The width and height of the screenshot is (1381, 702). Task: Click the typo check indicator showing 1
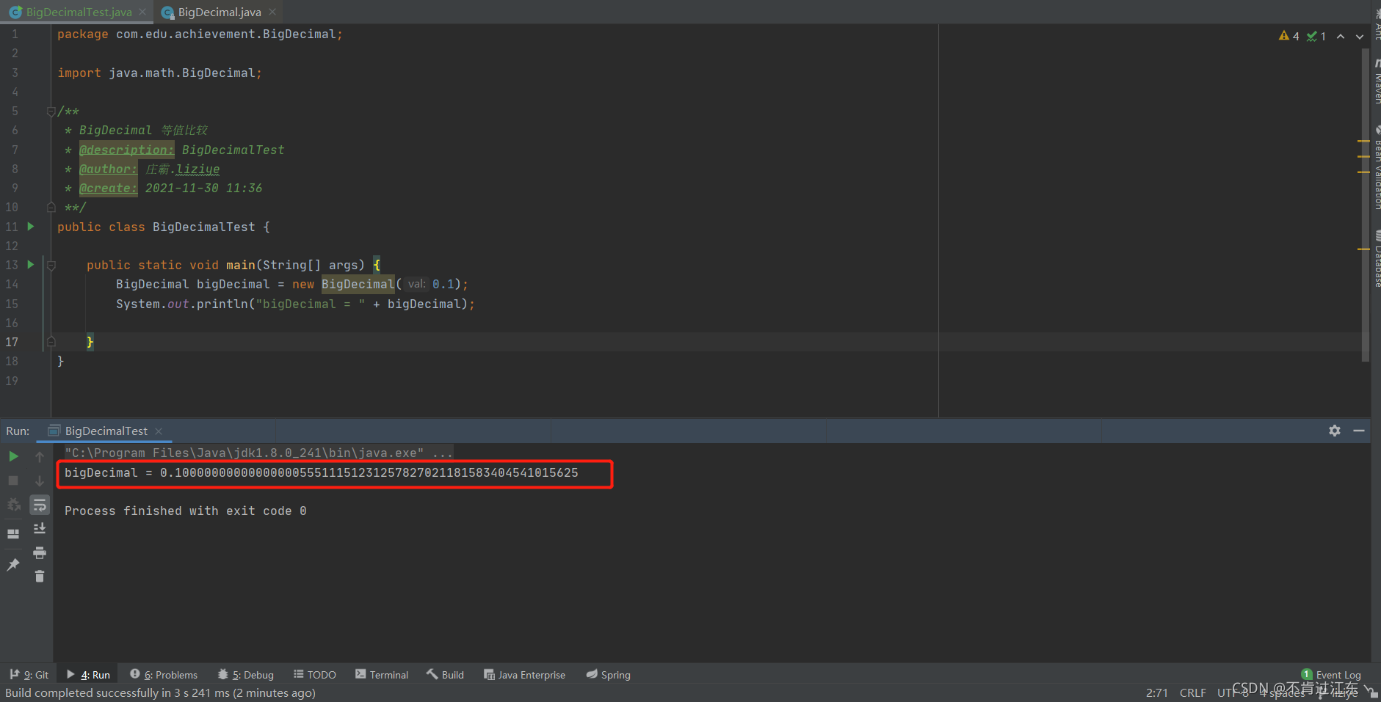point(1316,36)
